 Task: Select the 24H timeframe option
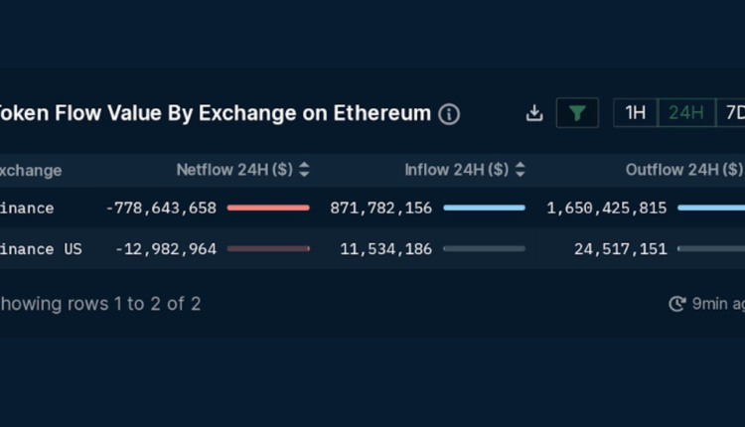tap(686, 113)
